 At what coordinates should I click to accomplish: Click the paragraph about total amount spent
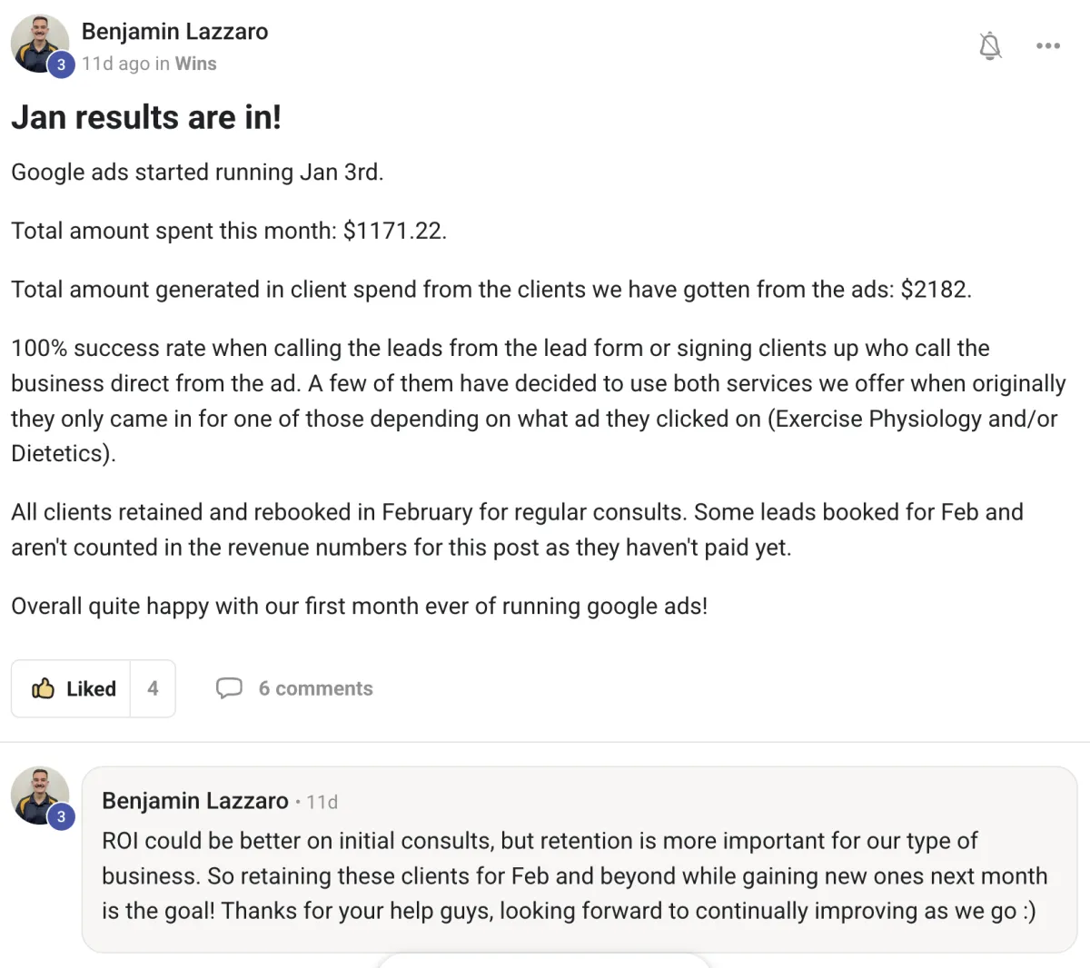[229, 231]
